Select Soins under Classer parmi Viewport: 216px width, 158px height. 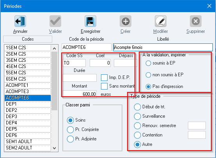(x=70, y=120)
